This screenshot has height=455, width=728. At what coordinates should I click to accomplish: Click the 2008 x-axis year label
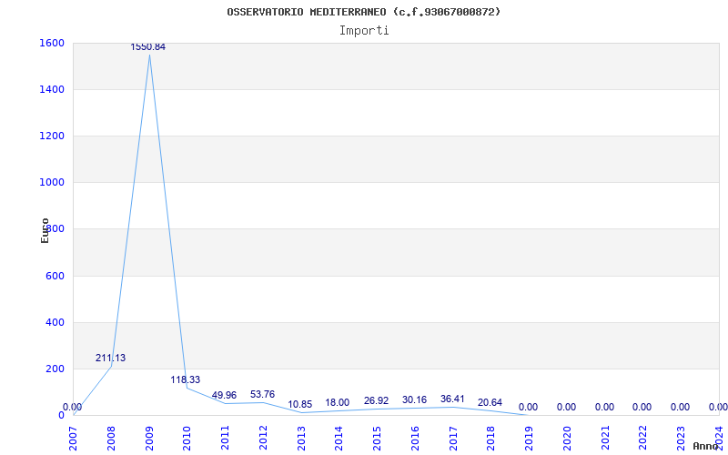[x=111, y=439]
